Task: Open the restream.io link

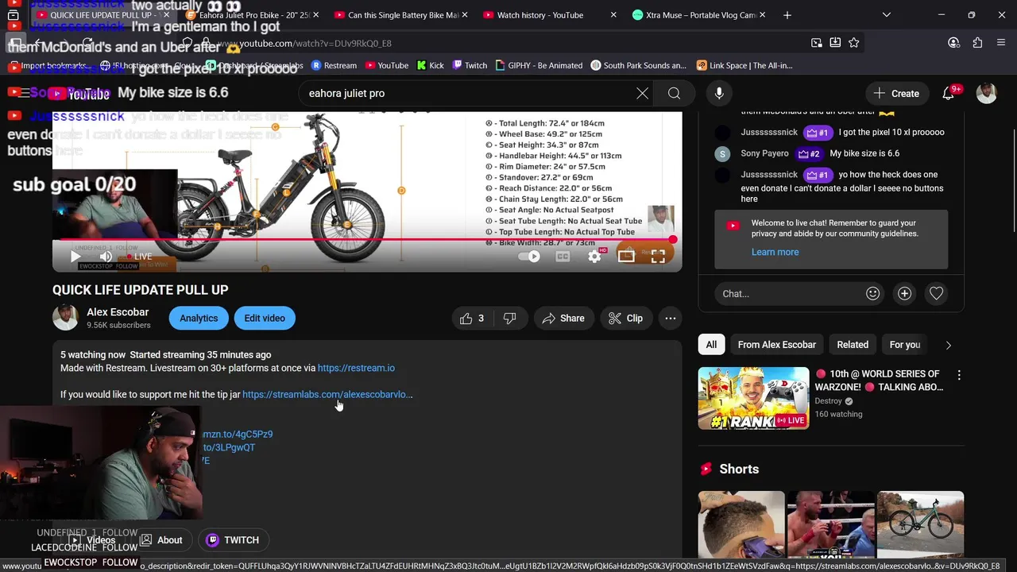Action: pyautogui.click(x=356, y=368)
